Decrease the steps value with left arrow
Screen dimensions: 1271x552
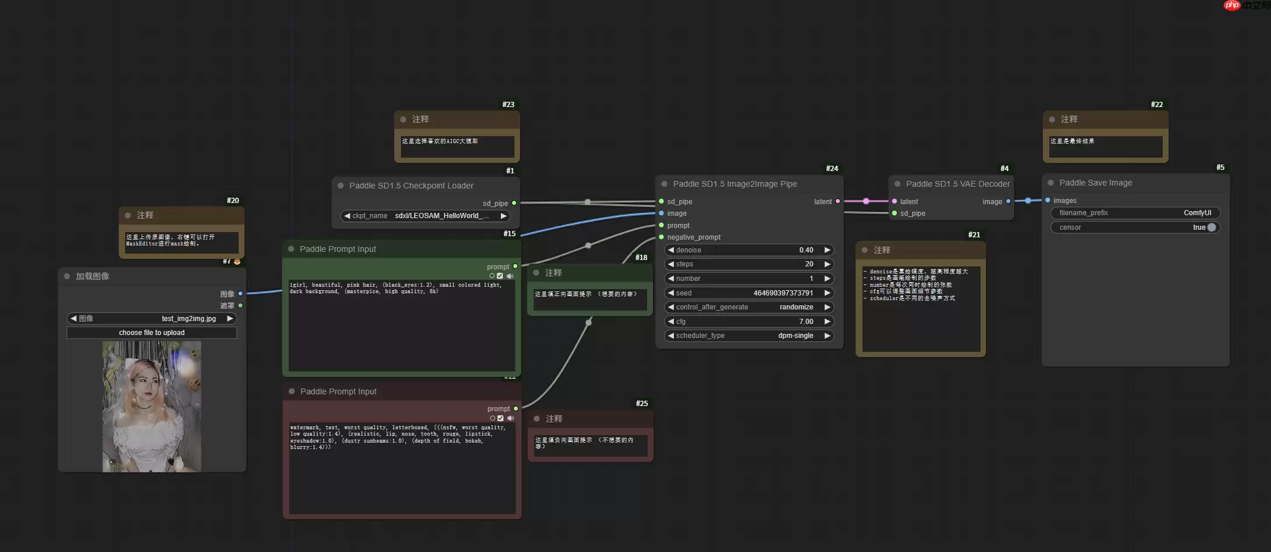point(671,264)
